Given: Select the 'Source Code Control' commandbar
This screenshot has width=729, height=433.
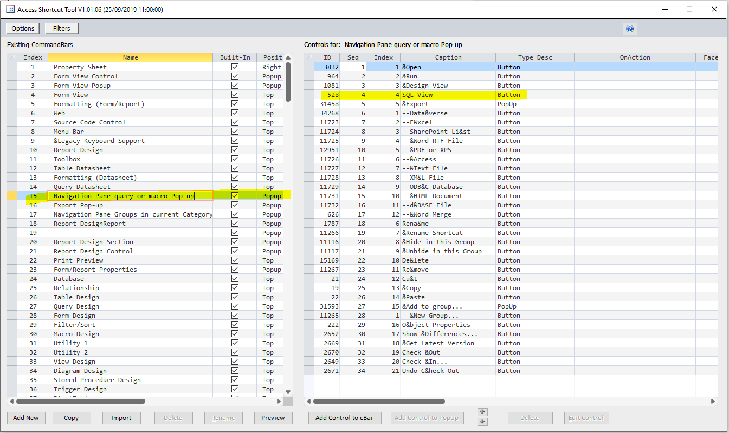Looking at the screenshot, I should [89, 122].
